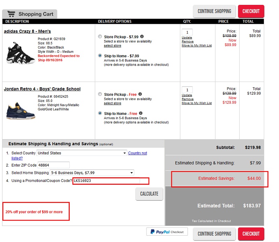Image resolution: width=279 pixels, height=242 pixels.
Task: Move Jordan Retro 4 to My Wish List
Action: 197,103
